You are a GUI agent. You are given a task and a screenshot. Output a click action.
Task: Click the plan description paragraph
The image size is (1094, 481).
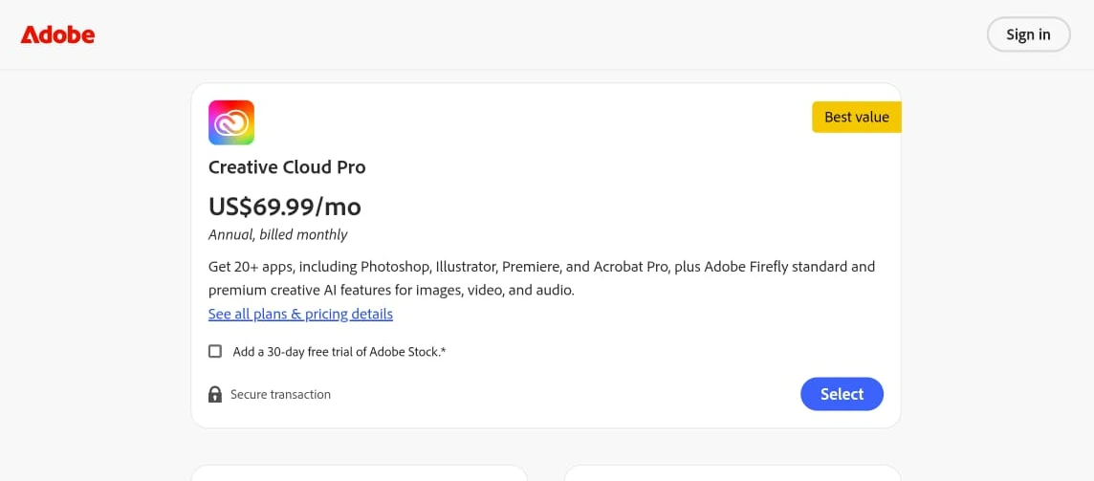[x=541, y=277]
